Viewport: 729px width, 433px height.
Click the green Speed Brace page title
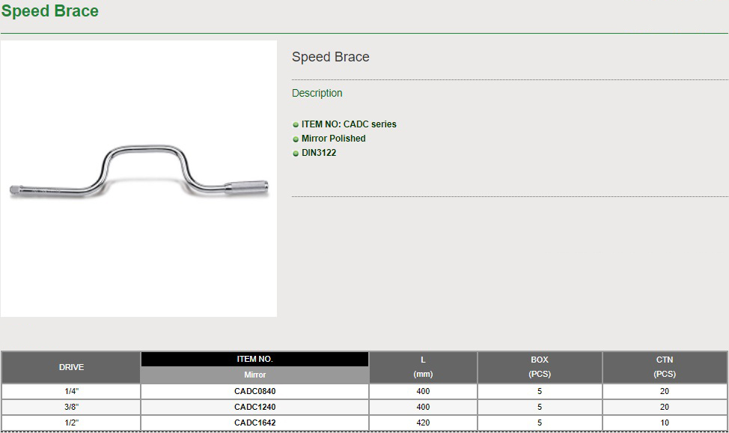tap(49, 10)
